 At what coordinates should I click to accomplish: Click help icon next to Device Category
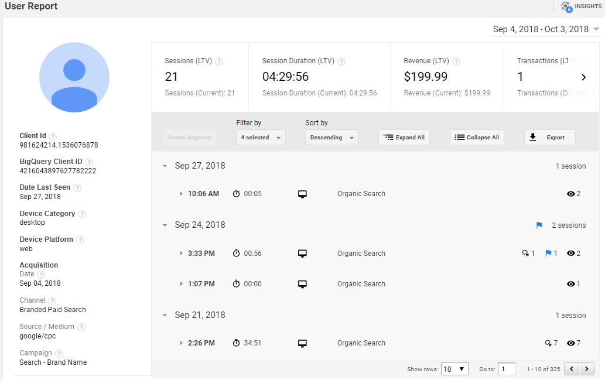[82, 214]
